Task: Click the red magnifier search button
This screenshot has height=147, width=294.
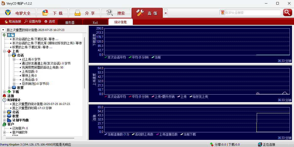Action: (x=287, y=12)
